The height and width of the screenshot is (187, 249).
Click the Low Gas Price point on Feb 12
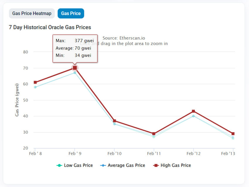[193, 116]
